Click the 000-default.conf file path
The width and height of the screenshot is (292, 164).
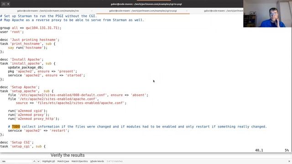tap(63, 95)
